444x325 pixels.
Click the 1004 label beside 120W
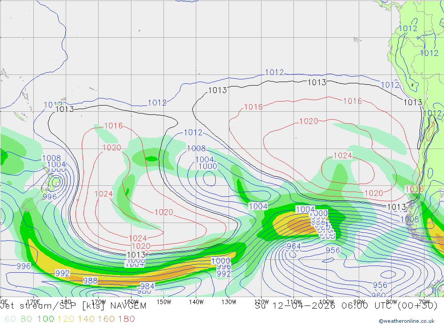[x=258, y=206]
